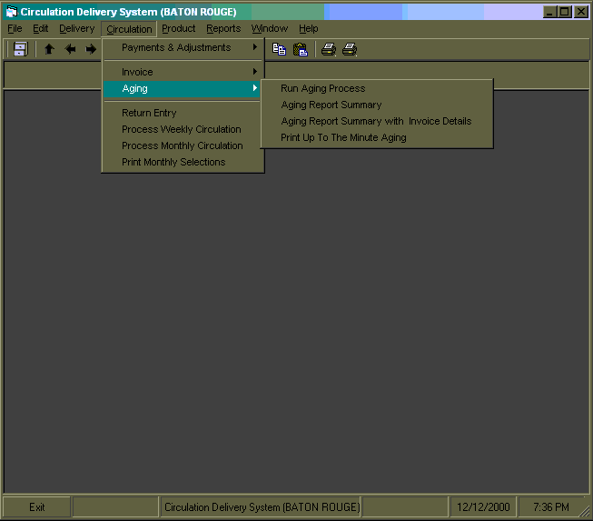Click the right arrow toolbar icon

click(x=91, y=49)
